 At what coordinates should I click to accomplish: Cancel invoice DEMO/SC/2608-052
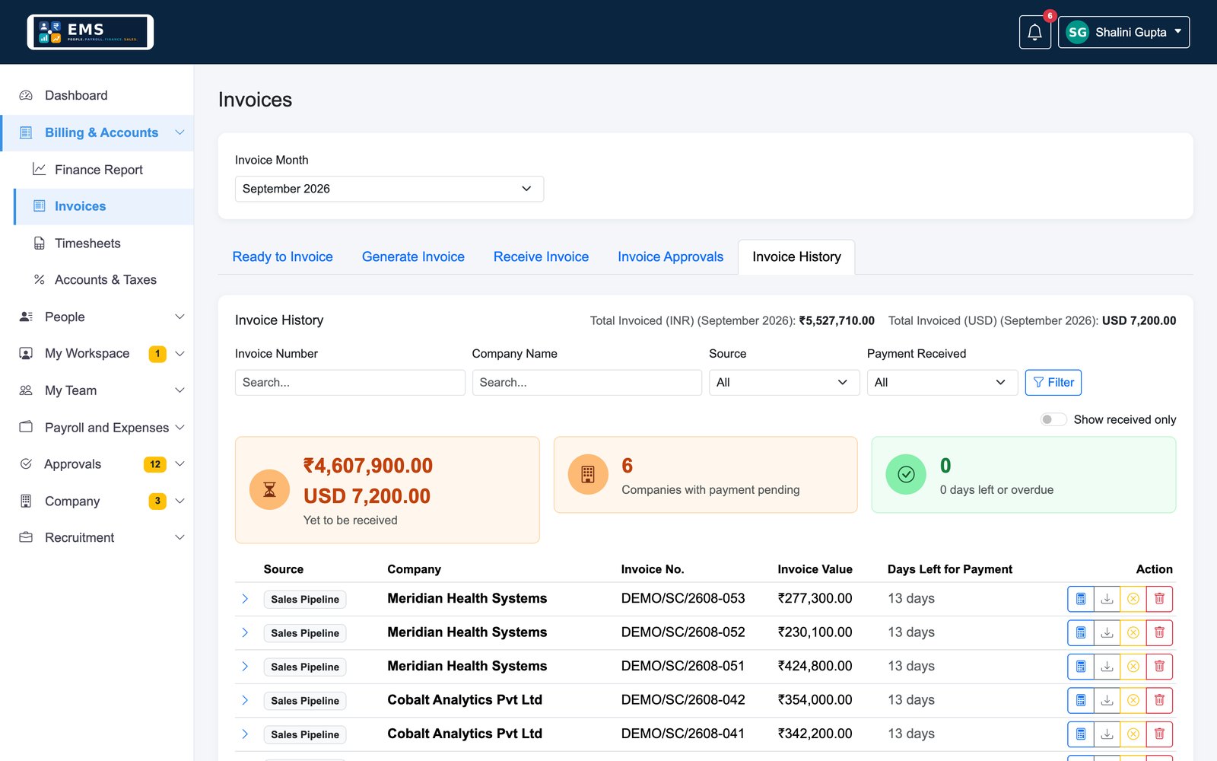click(x=1133, y=632)
